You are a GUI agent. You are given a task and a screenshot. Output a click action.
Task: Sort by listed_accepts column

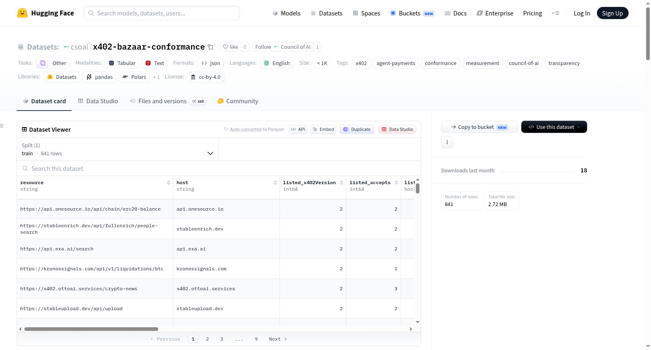tap(396, 183)
